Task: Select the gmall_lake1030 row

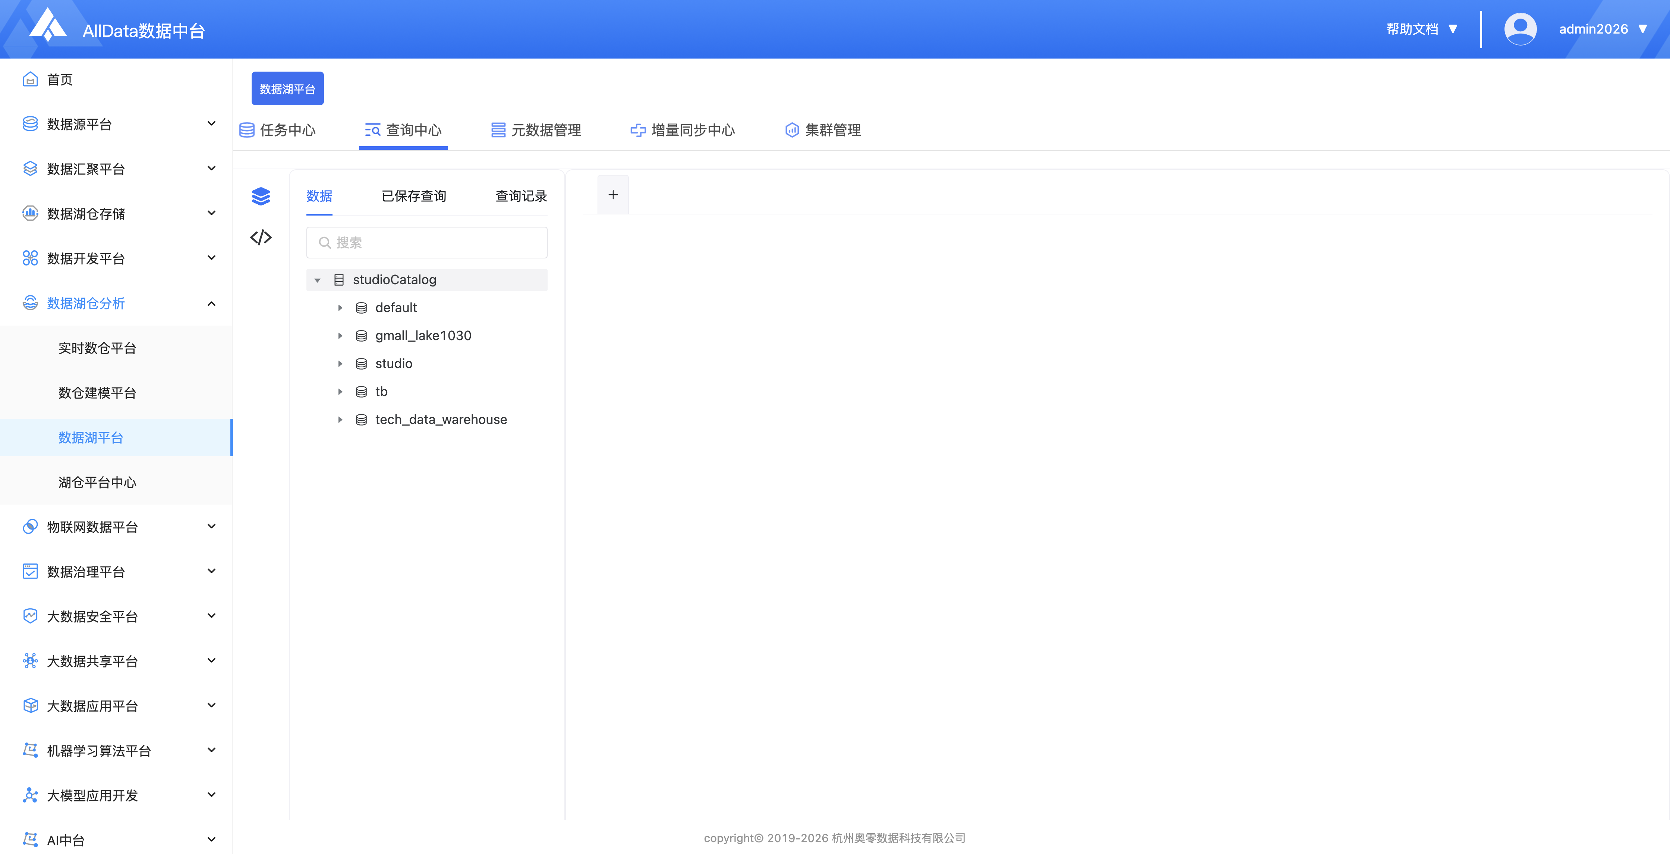Action: [x=426, y=336]
